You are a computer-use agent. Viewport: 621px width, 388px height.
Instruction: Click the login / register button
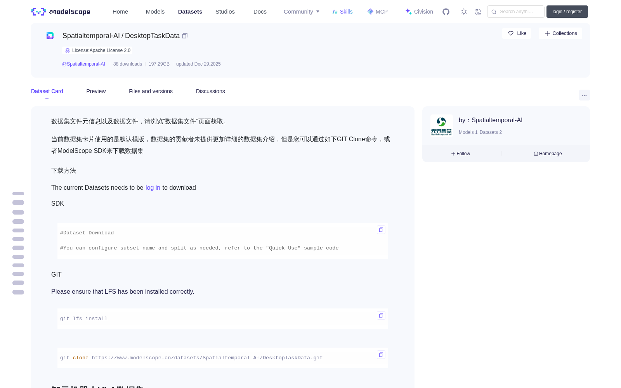pos(567,12)
